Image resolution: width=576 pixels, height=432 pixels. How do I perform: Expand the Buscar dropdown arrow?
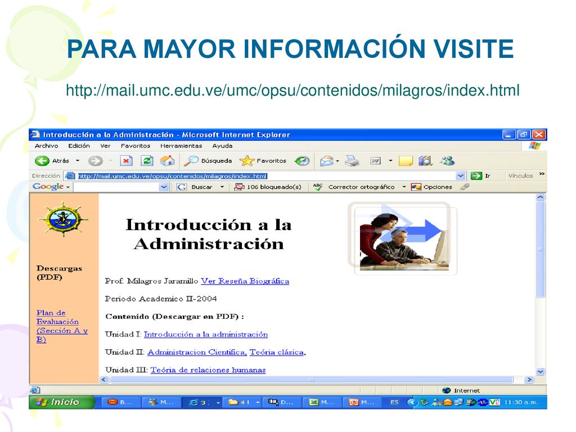coord(222,187)
